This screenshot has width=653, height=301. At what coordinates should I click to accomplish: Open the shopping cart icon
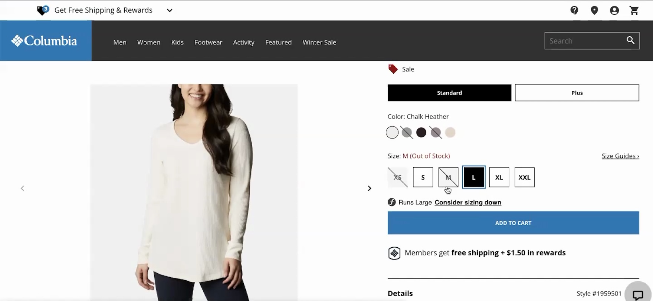pos(634,10)
